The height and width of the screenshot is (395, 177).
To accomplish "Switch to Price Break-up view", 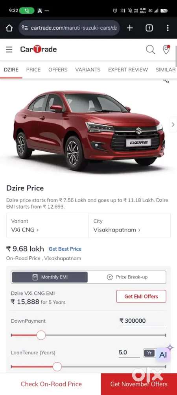I will pos(127,277).
